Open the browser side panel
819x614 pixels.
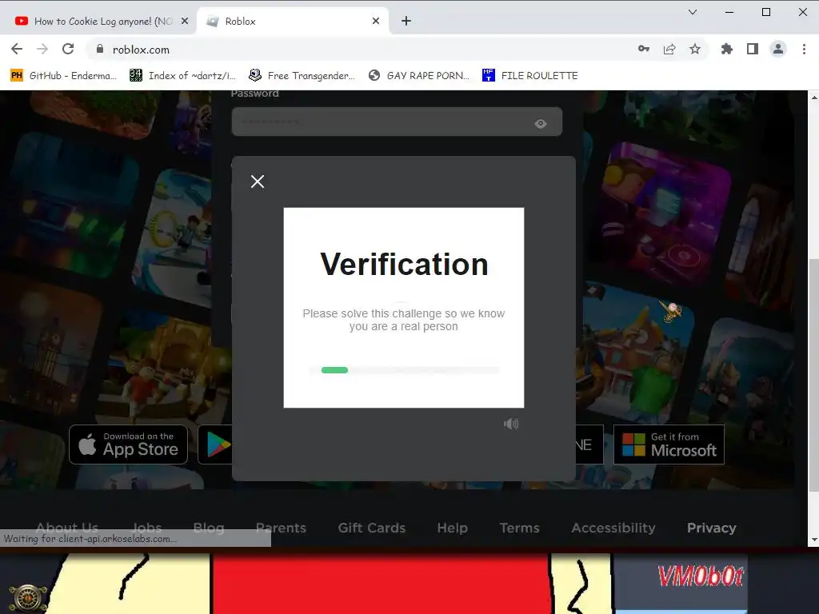point(752,49)
